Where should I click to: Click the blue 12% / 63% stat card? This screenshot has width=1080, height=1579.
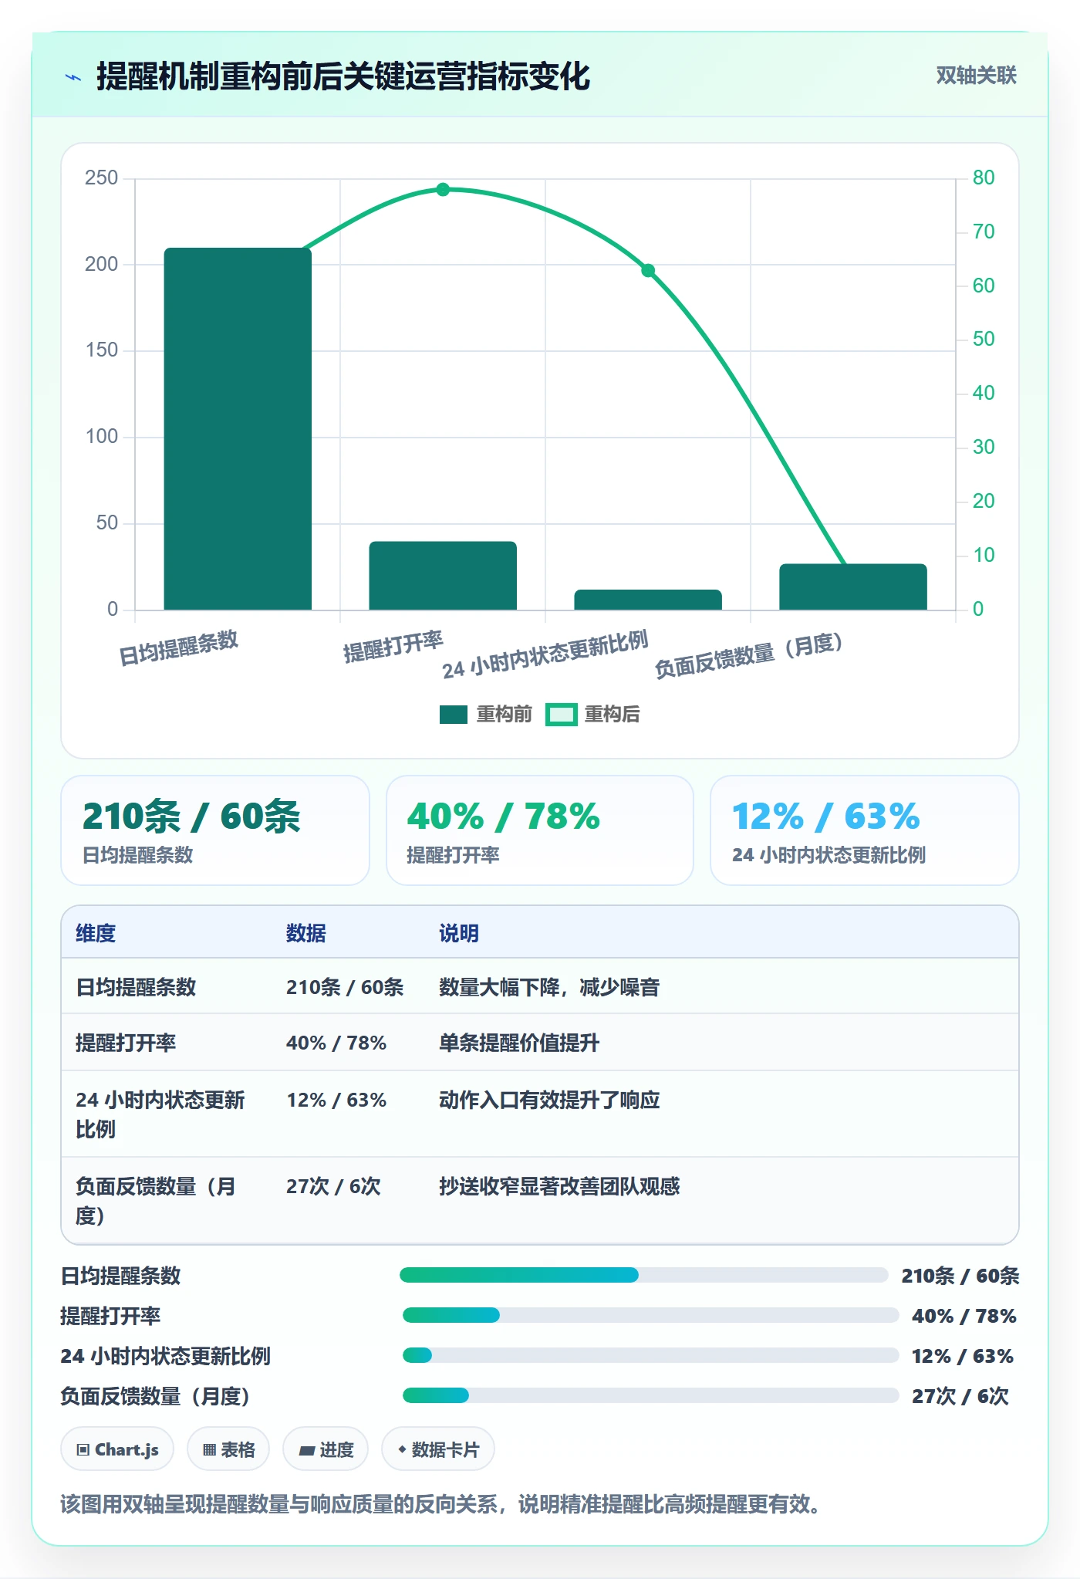865,830
